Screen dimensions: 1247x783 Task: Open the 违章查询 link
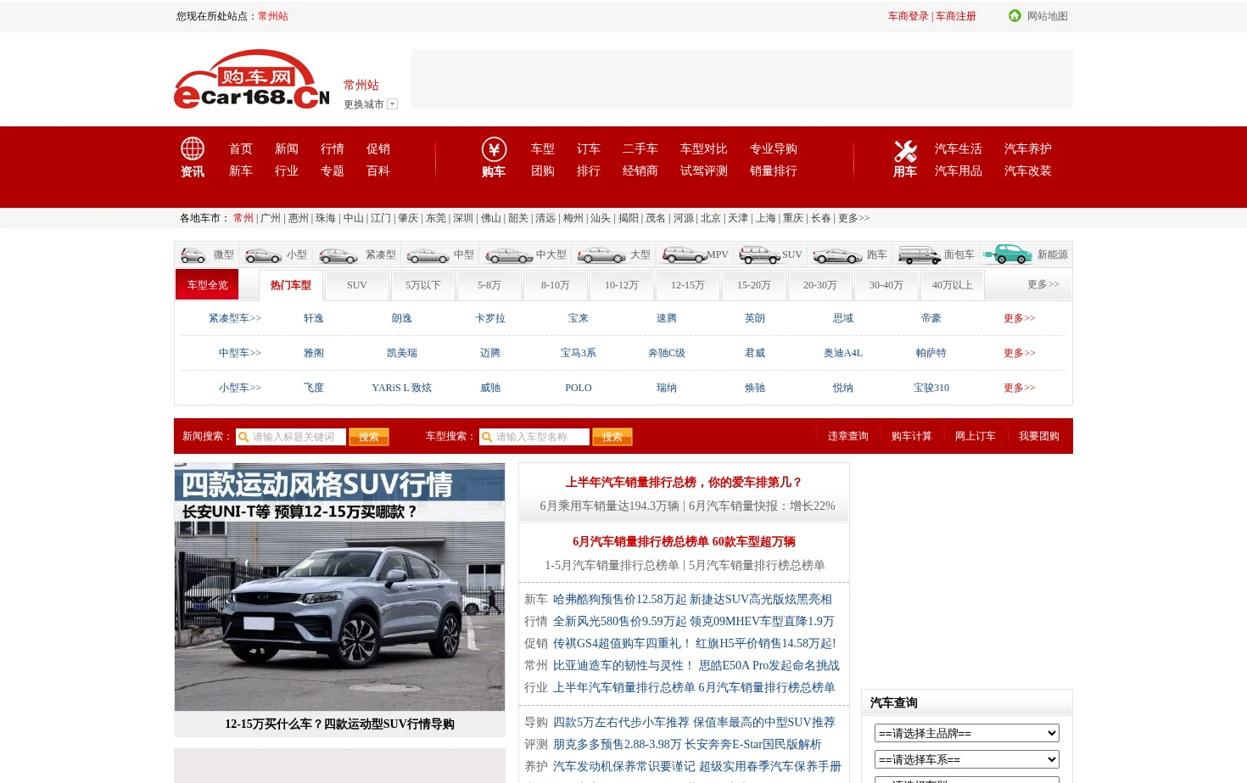[x=848, y=436]
